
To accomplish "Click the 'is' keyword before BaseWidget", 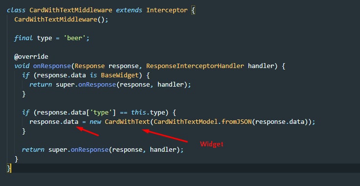I will (93, 75).
